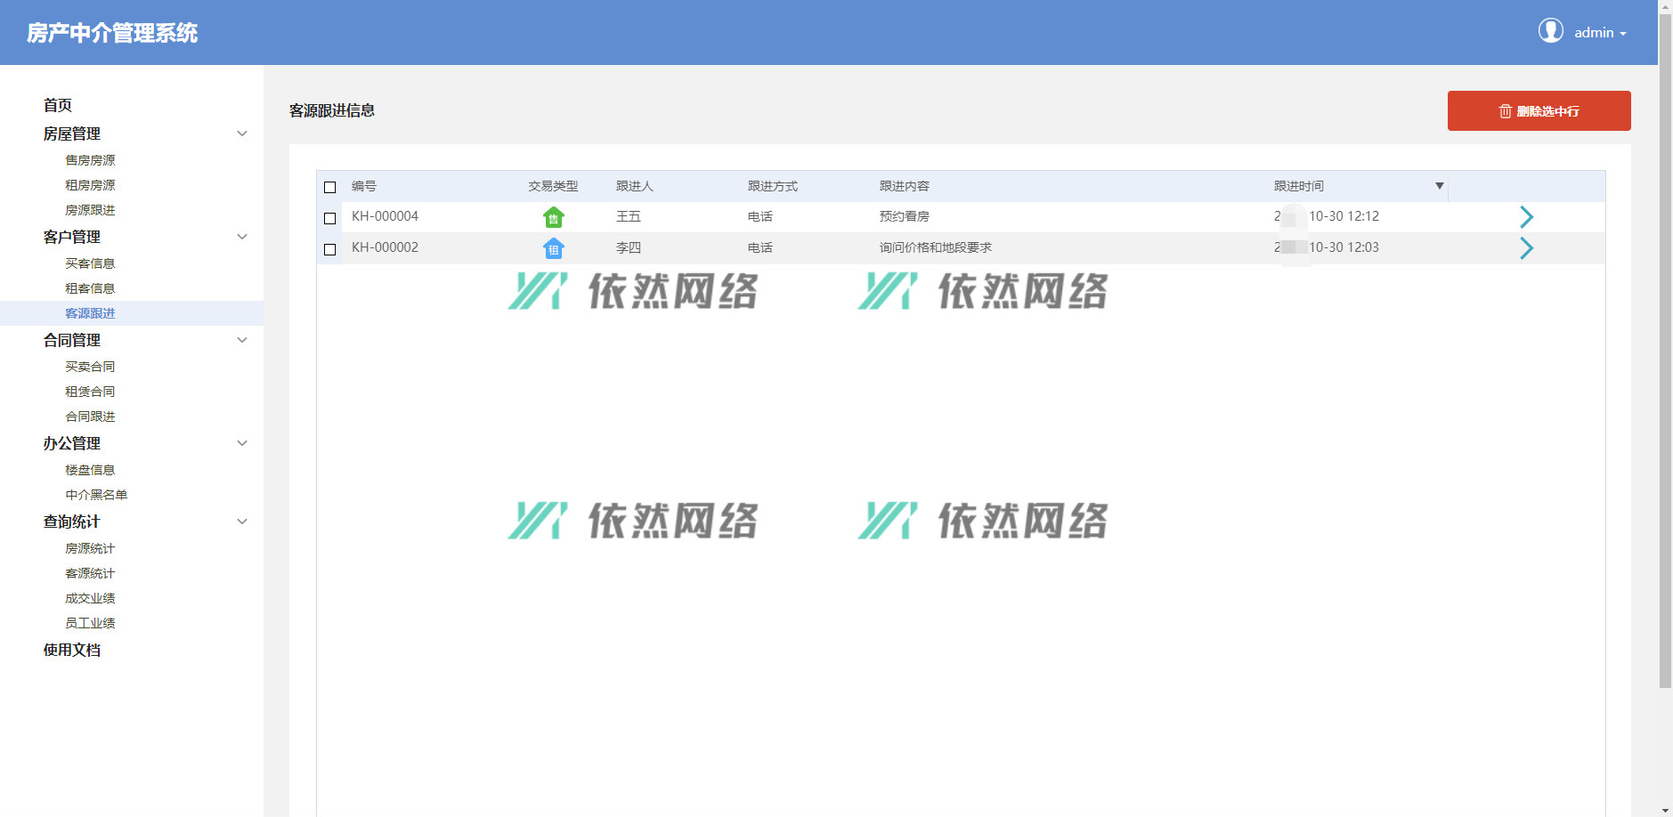Click the admin user avatar icon
Image resolution: width=1673 pixels, height=817 pixels.
coord(1550,31)
